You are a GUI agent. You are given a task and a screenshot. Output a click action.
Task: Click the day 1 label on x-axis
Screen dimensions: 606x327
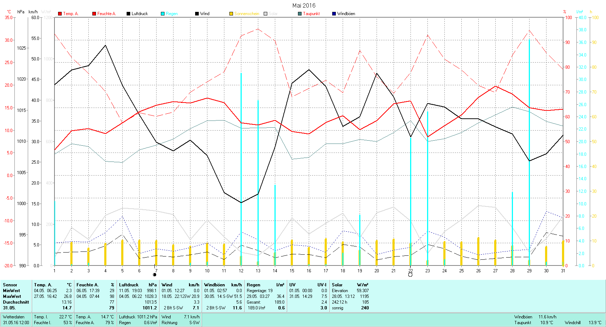(54, 271)
